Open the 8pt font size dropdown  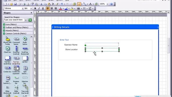pyautogui.click(x=31, y=8)
